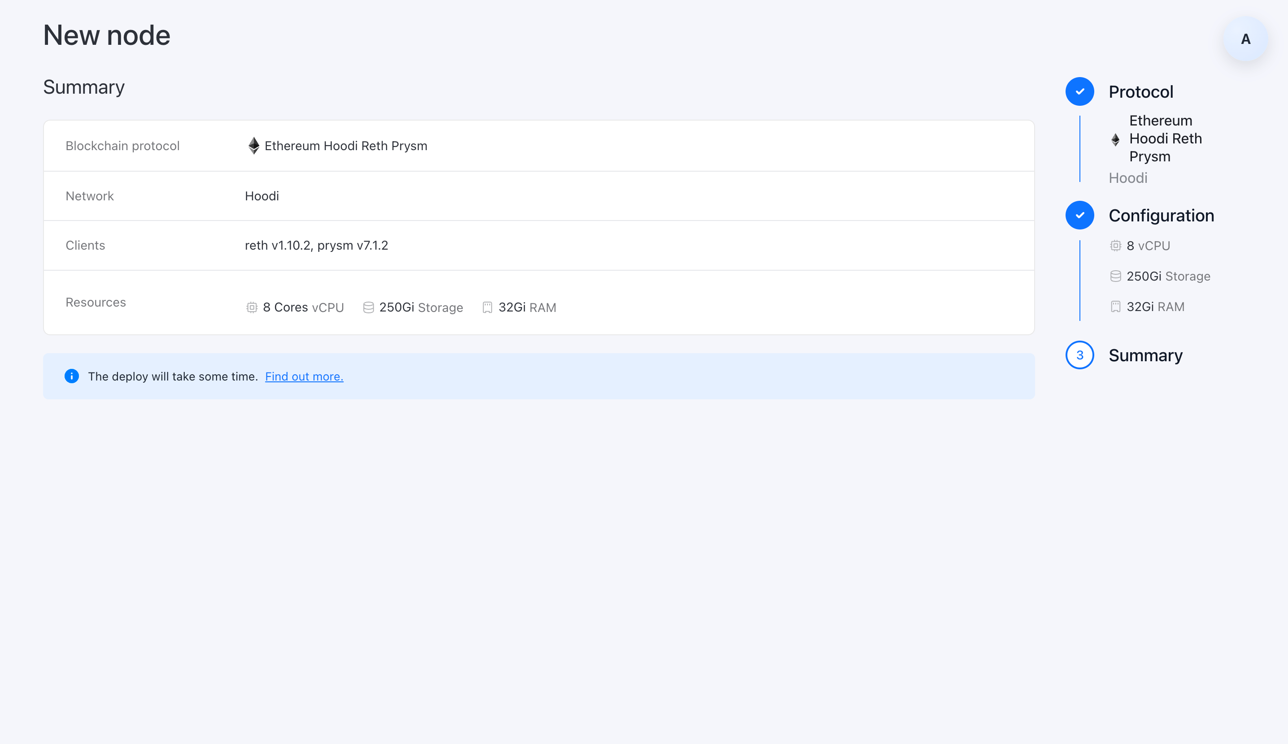Click the 8 vCPU chip icon in sidebar

(x=1115, y=246)
